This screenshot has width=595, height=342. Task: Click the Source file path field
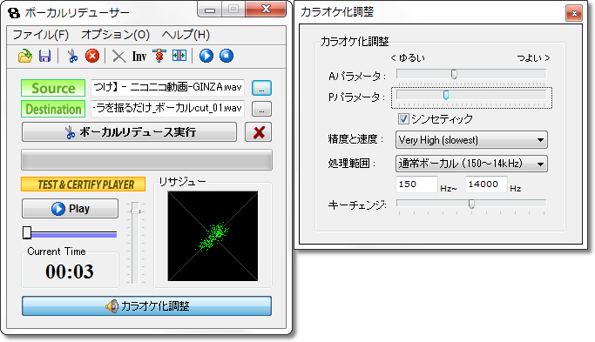[x=167, y=88]
